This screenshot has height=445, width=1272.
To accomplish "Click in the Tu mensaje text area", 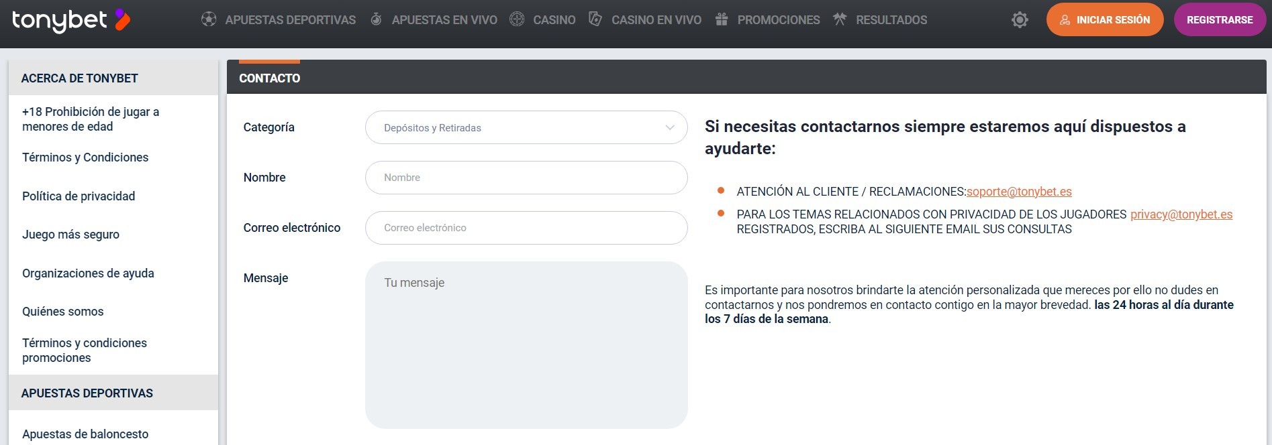I will coord(526,344).
